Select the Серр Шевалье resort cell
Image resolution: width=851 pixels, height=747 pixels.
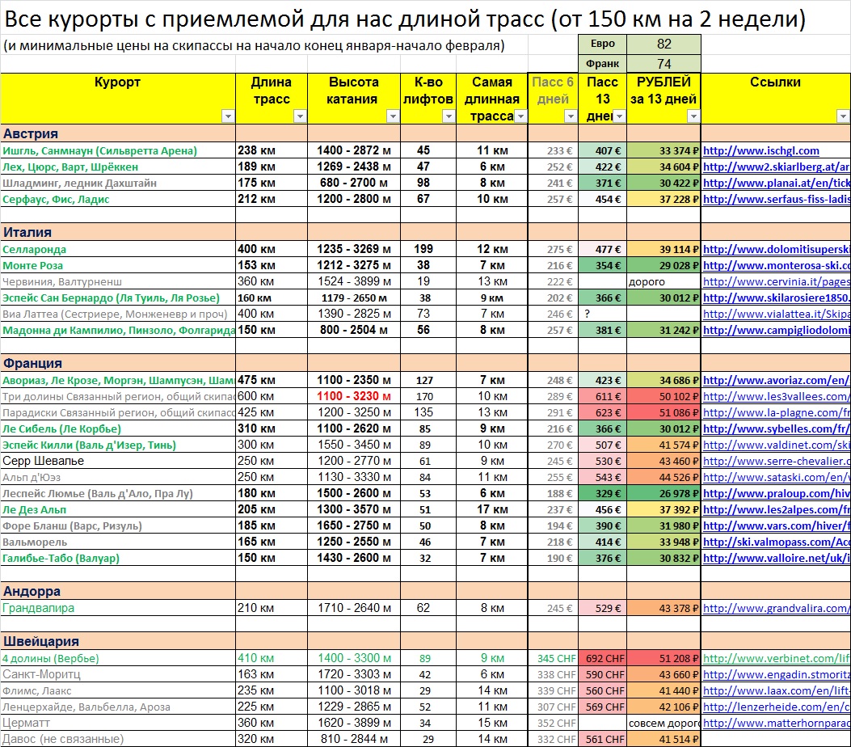[118, 461]
